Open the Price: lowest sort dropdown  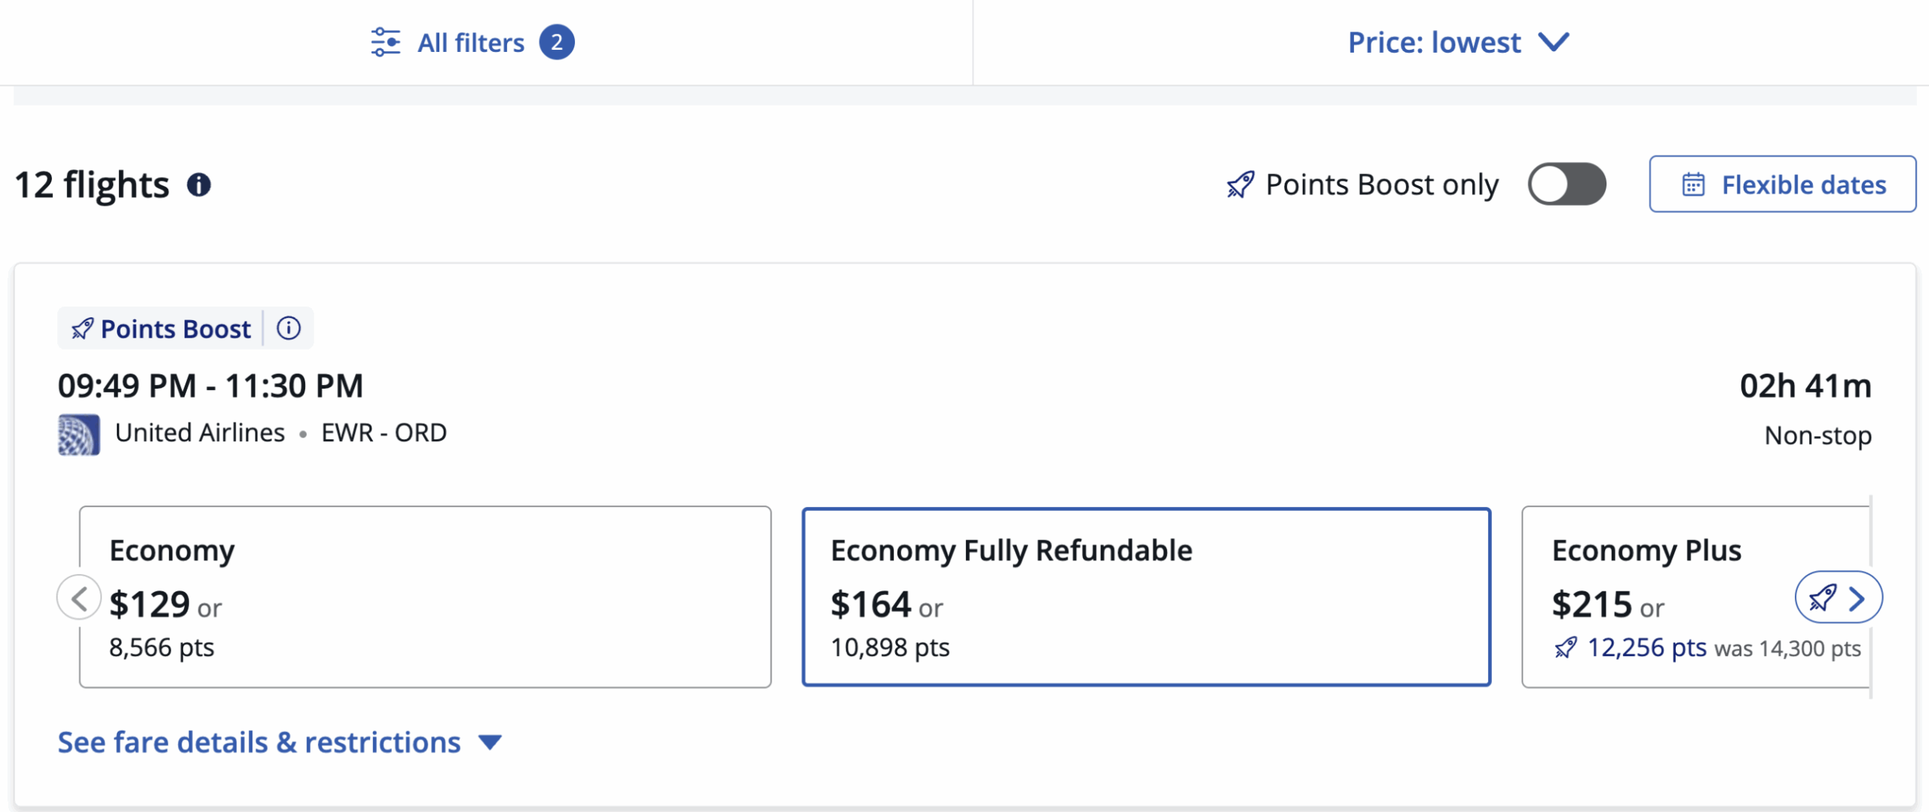(x=1435, y=42)
